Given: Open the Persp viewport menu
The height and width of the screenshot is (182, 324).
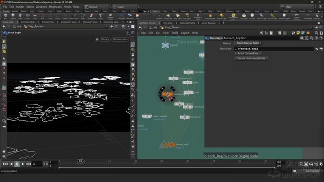Looking at the screenshot, I should 105,39.
